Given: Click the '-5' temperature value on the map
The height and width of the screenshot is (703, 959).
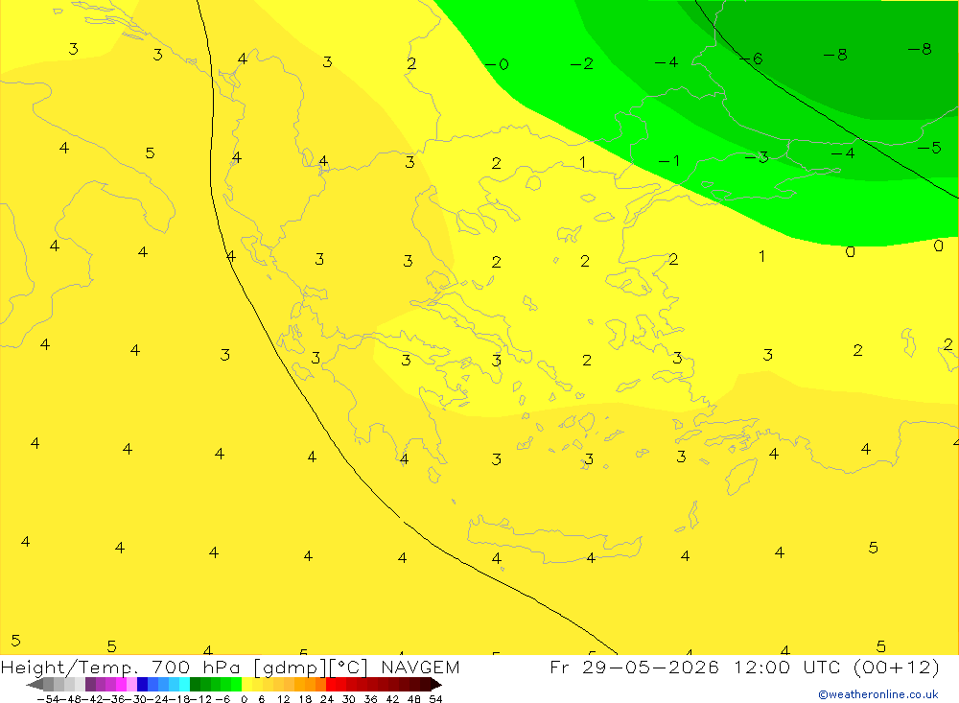Looking at the screenshot, I should click(x=929, y=148).
